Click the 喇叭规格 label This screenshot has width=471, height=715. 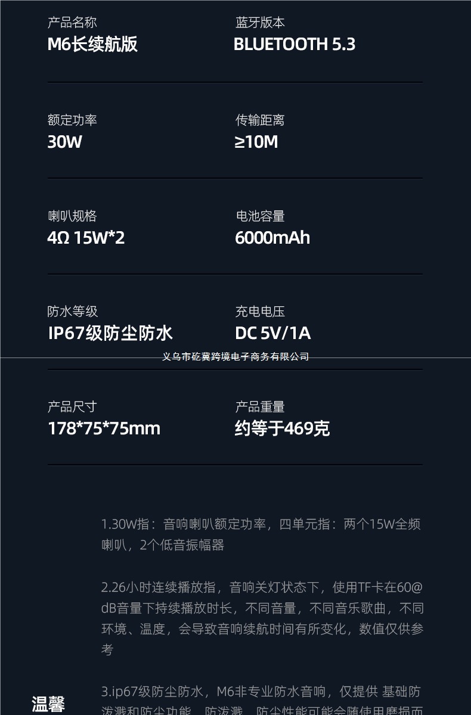click(x=72, y=216)
